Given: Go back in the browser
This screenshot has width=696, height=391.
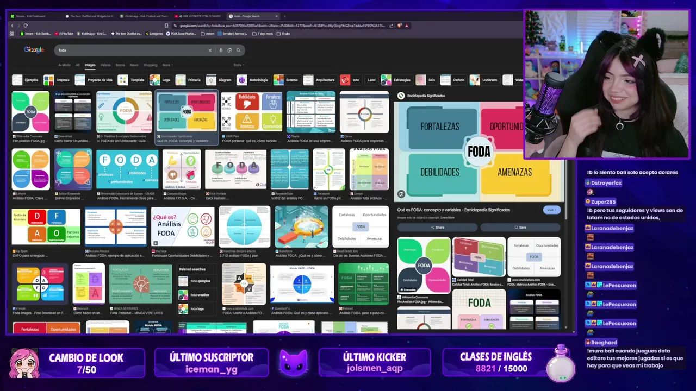Looking at the screenshot, I should [x=13, y=26].
